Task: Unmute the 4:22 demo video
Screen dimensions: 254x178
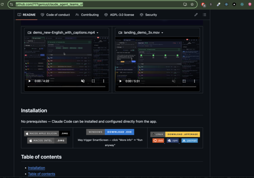Action: tap(83, 81)
